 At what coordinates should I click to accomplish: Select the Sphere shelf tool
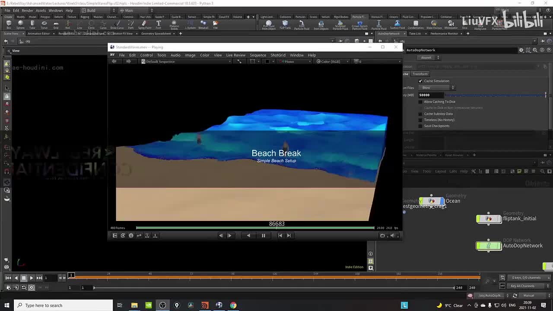point(20,25)
